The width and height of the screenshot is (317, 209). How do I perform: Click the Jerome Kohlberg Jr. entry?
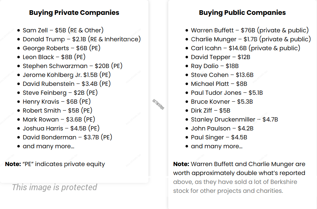point(67,75)
